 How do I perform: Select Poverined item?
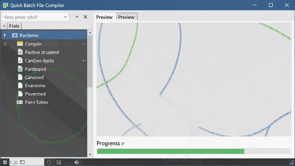(35, 94)
